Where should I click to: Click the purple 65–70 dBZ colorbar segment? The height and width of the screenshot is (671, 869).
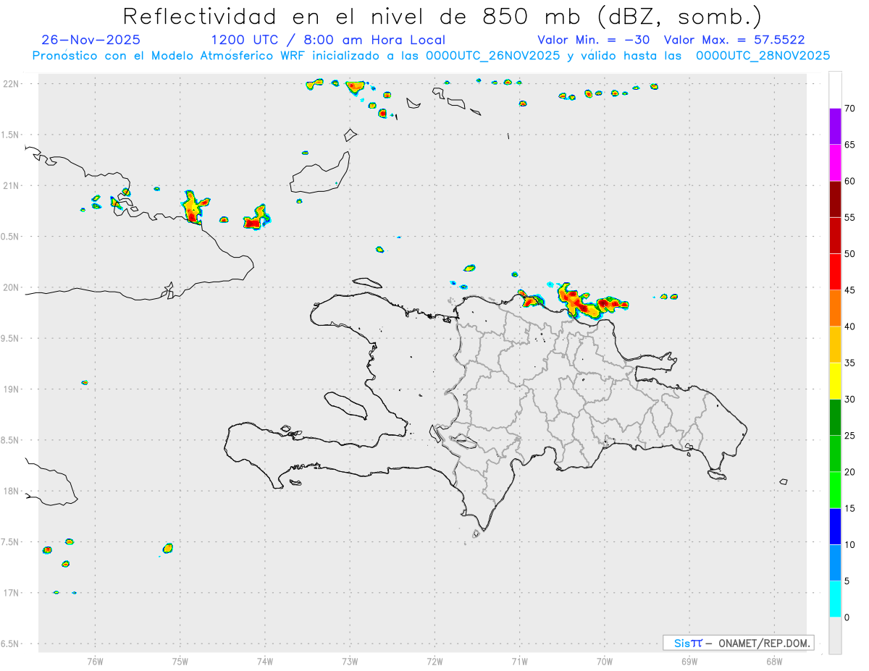(835, 127)
